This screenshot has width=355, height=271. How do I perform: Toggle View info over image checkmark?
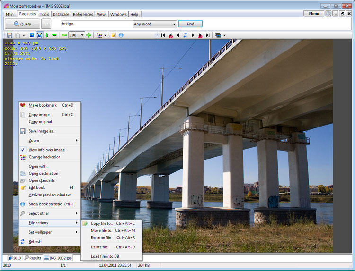[50, 150]
